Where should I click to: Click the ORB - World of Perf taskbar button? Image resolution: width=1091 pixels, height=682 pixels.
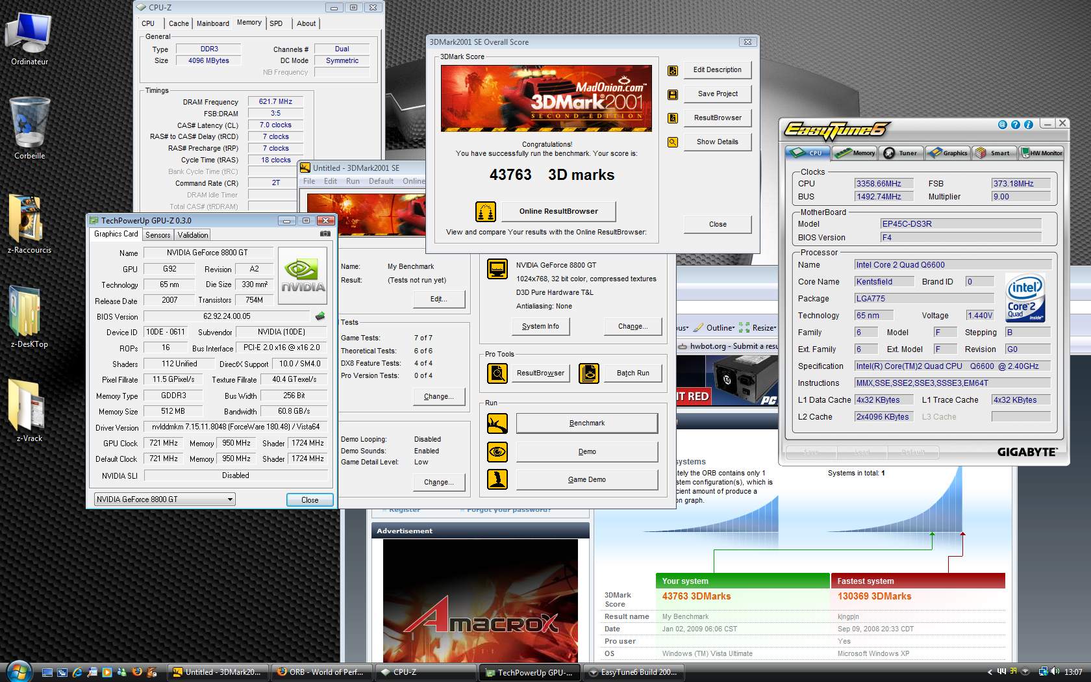(321, 672)
